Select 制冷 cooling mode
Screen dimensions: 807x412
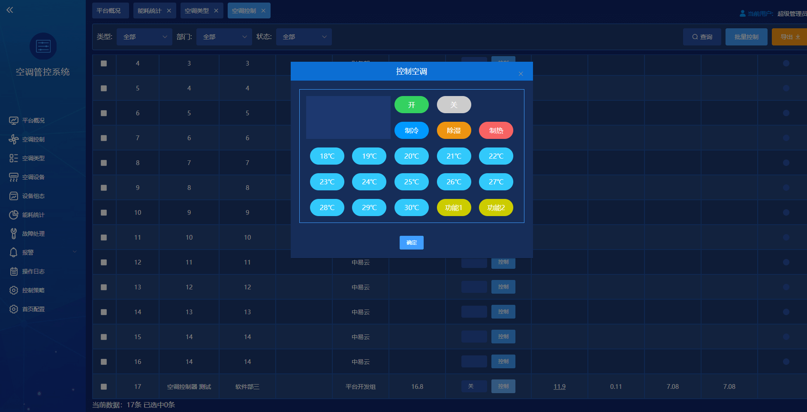(x=412, y=130)
